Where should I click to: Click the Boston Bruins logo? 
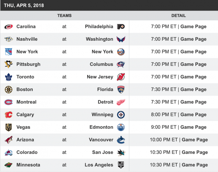pyautogui.click(x=8, y=89)
